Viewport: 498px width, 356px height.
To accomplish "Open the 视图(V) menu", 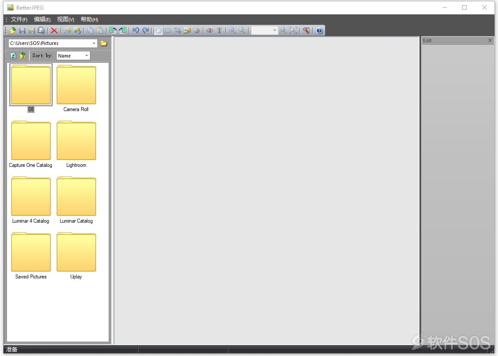I will 66,19.
